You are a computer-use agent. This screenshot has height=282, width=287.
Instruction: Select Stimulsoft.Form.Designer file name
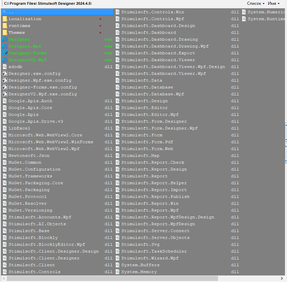pyautogui.click(x=154, y=121)
